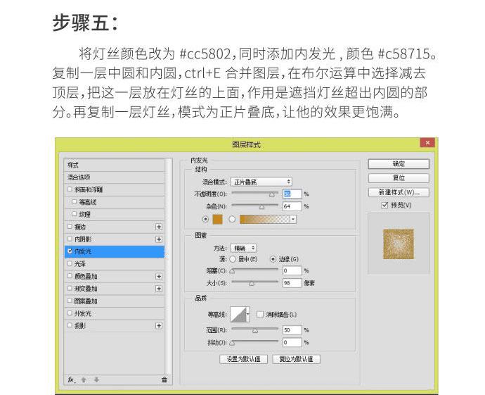Image resolution: width=485 pixels, height=395 pixels.
Task: Add another 投影 effect with plus icon
Action: 159,325
